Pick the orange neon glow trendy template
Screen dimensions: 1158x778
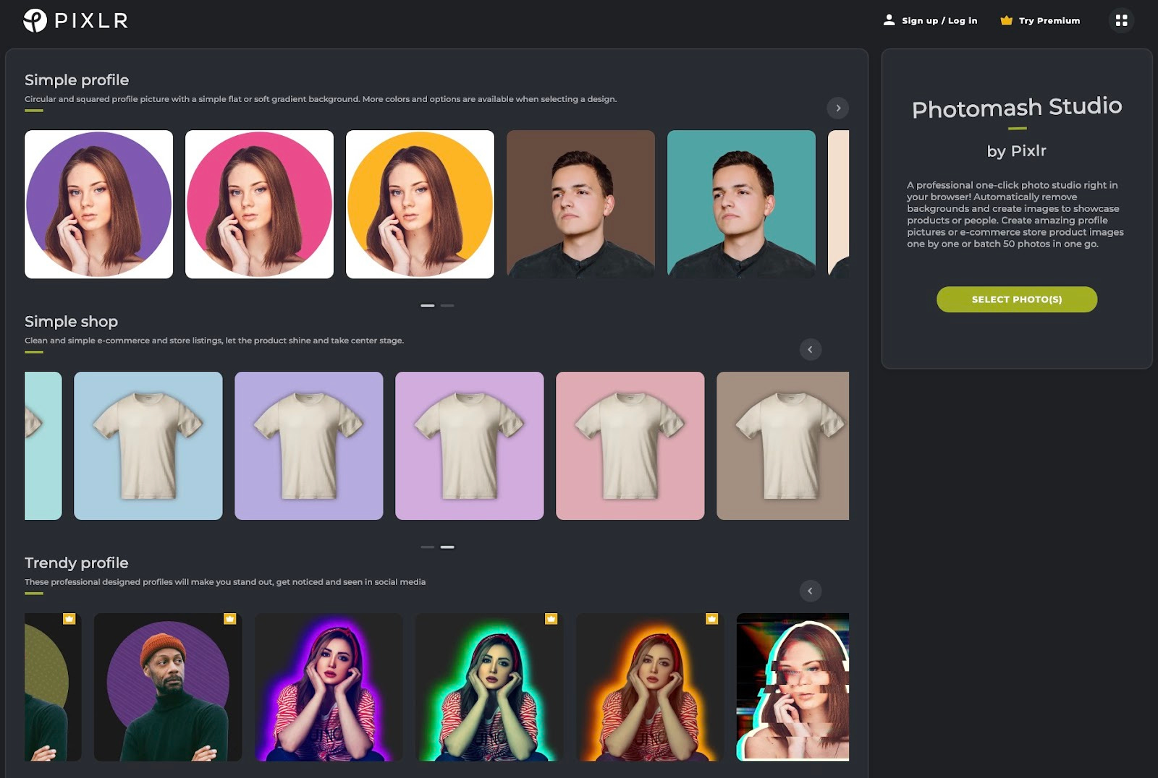click(650, 688)
